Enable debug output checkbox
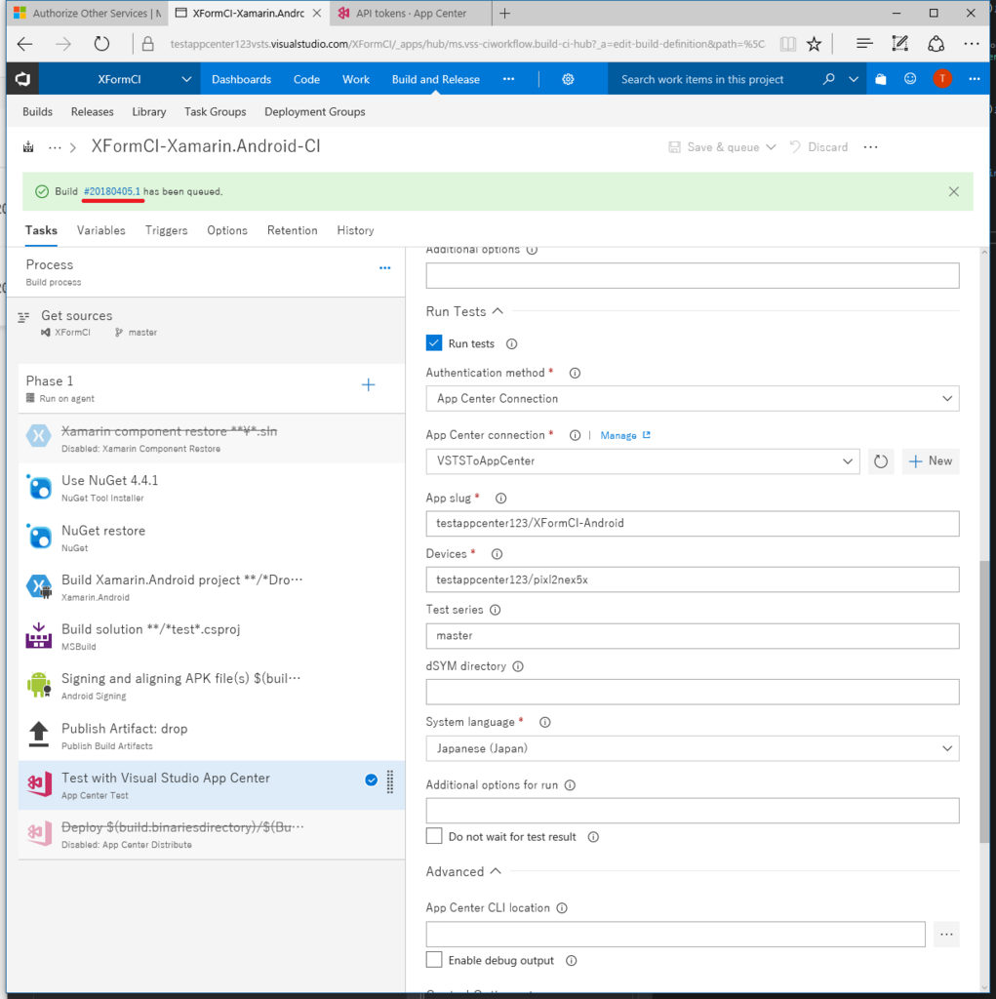 pyautogui.click(x=434, y=960)
